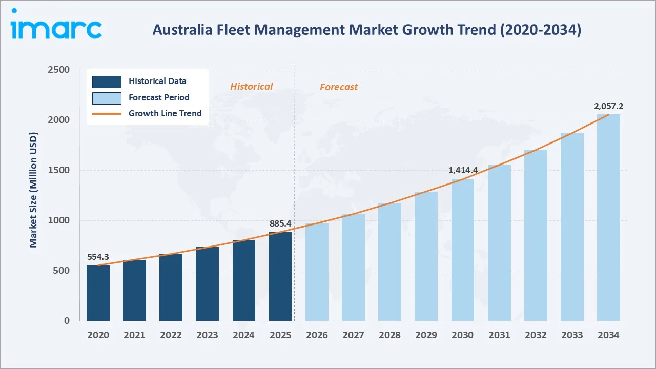Screen dimensions: 656x369
Task: Click the imarc logo
Action: coord(56,24)
